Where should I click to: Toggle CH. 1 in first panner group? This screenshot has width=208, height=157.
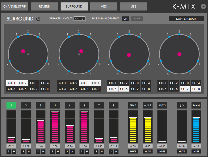12,83
